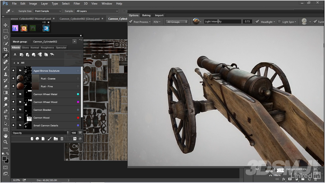Expand the Headlight options arrow
The image size is (325, 183).
[x=274, y=22]
